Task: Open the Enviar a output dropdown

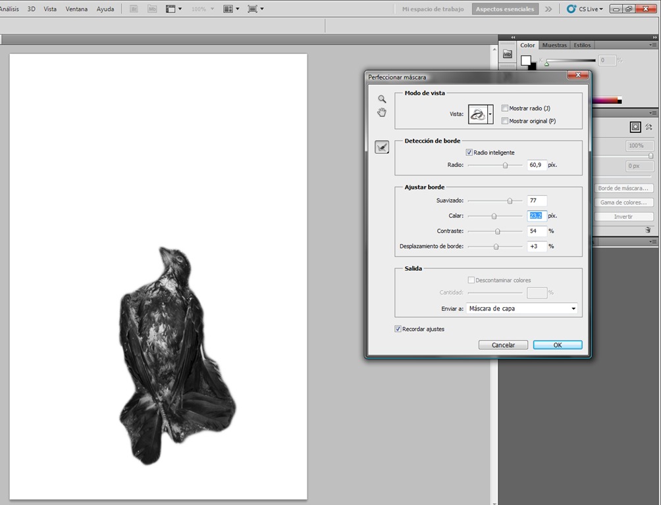Action: [522, 309]
